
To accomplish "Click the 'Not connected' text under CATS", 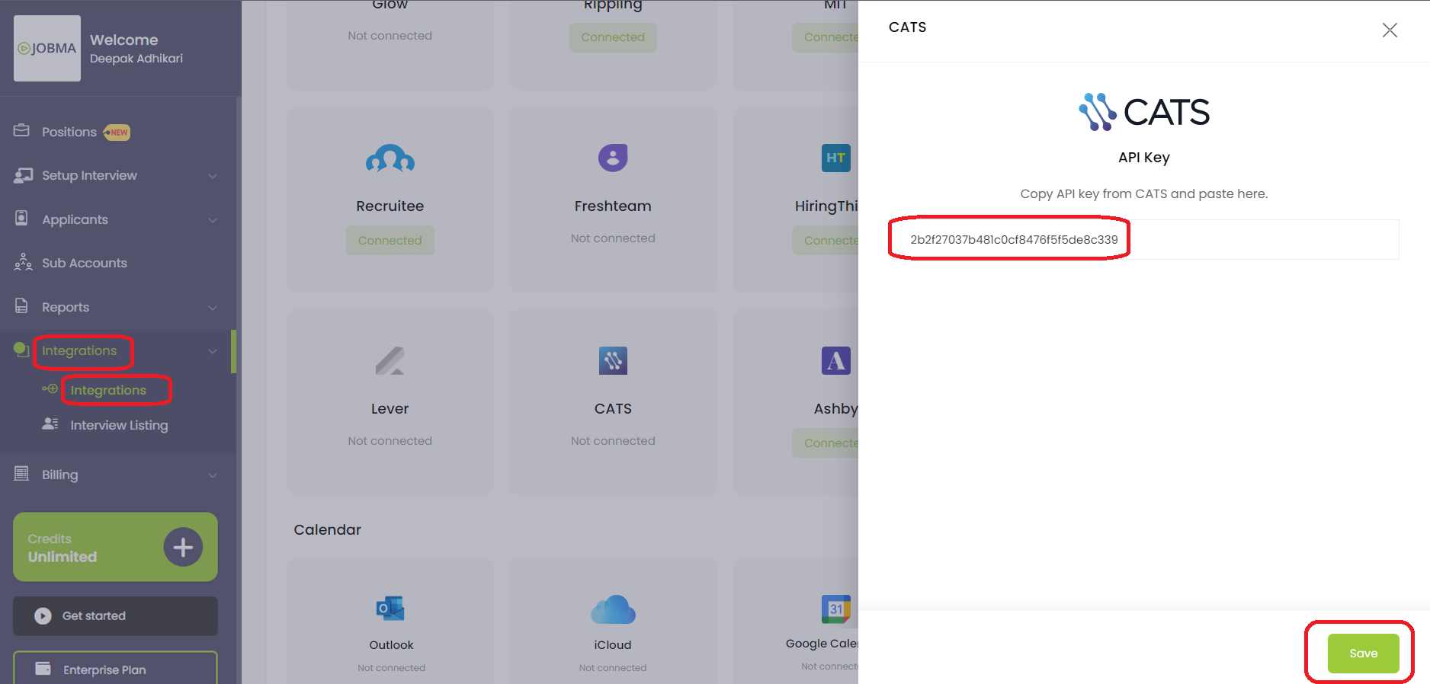I will click(613, 441).
